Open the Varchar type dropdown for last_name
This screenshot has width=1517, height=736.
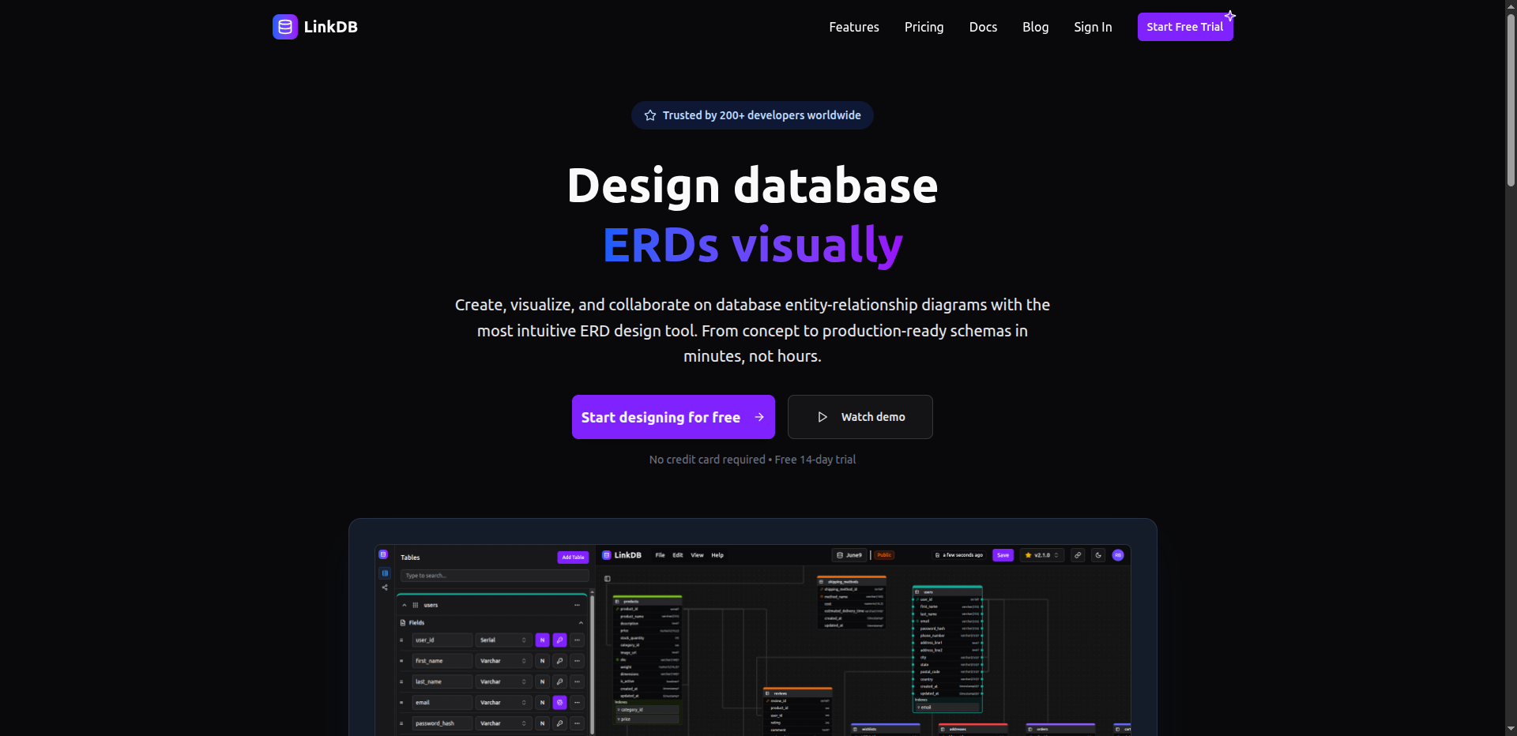(503, 682)
